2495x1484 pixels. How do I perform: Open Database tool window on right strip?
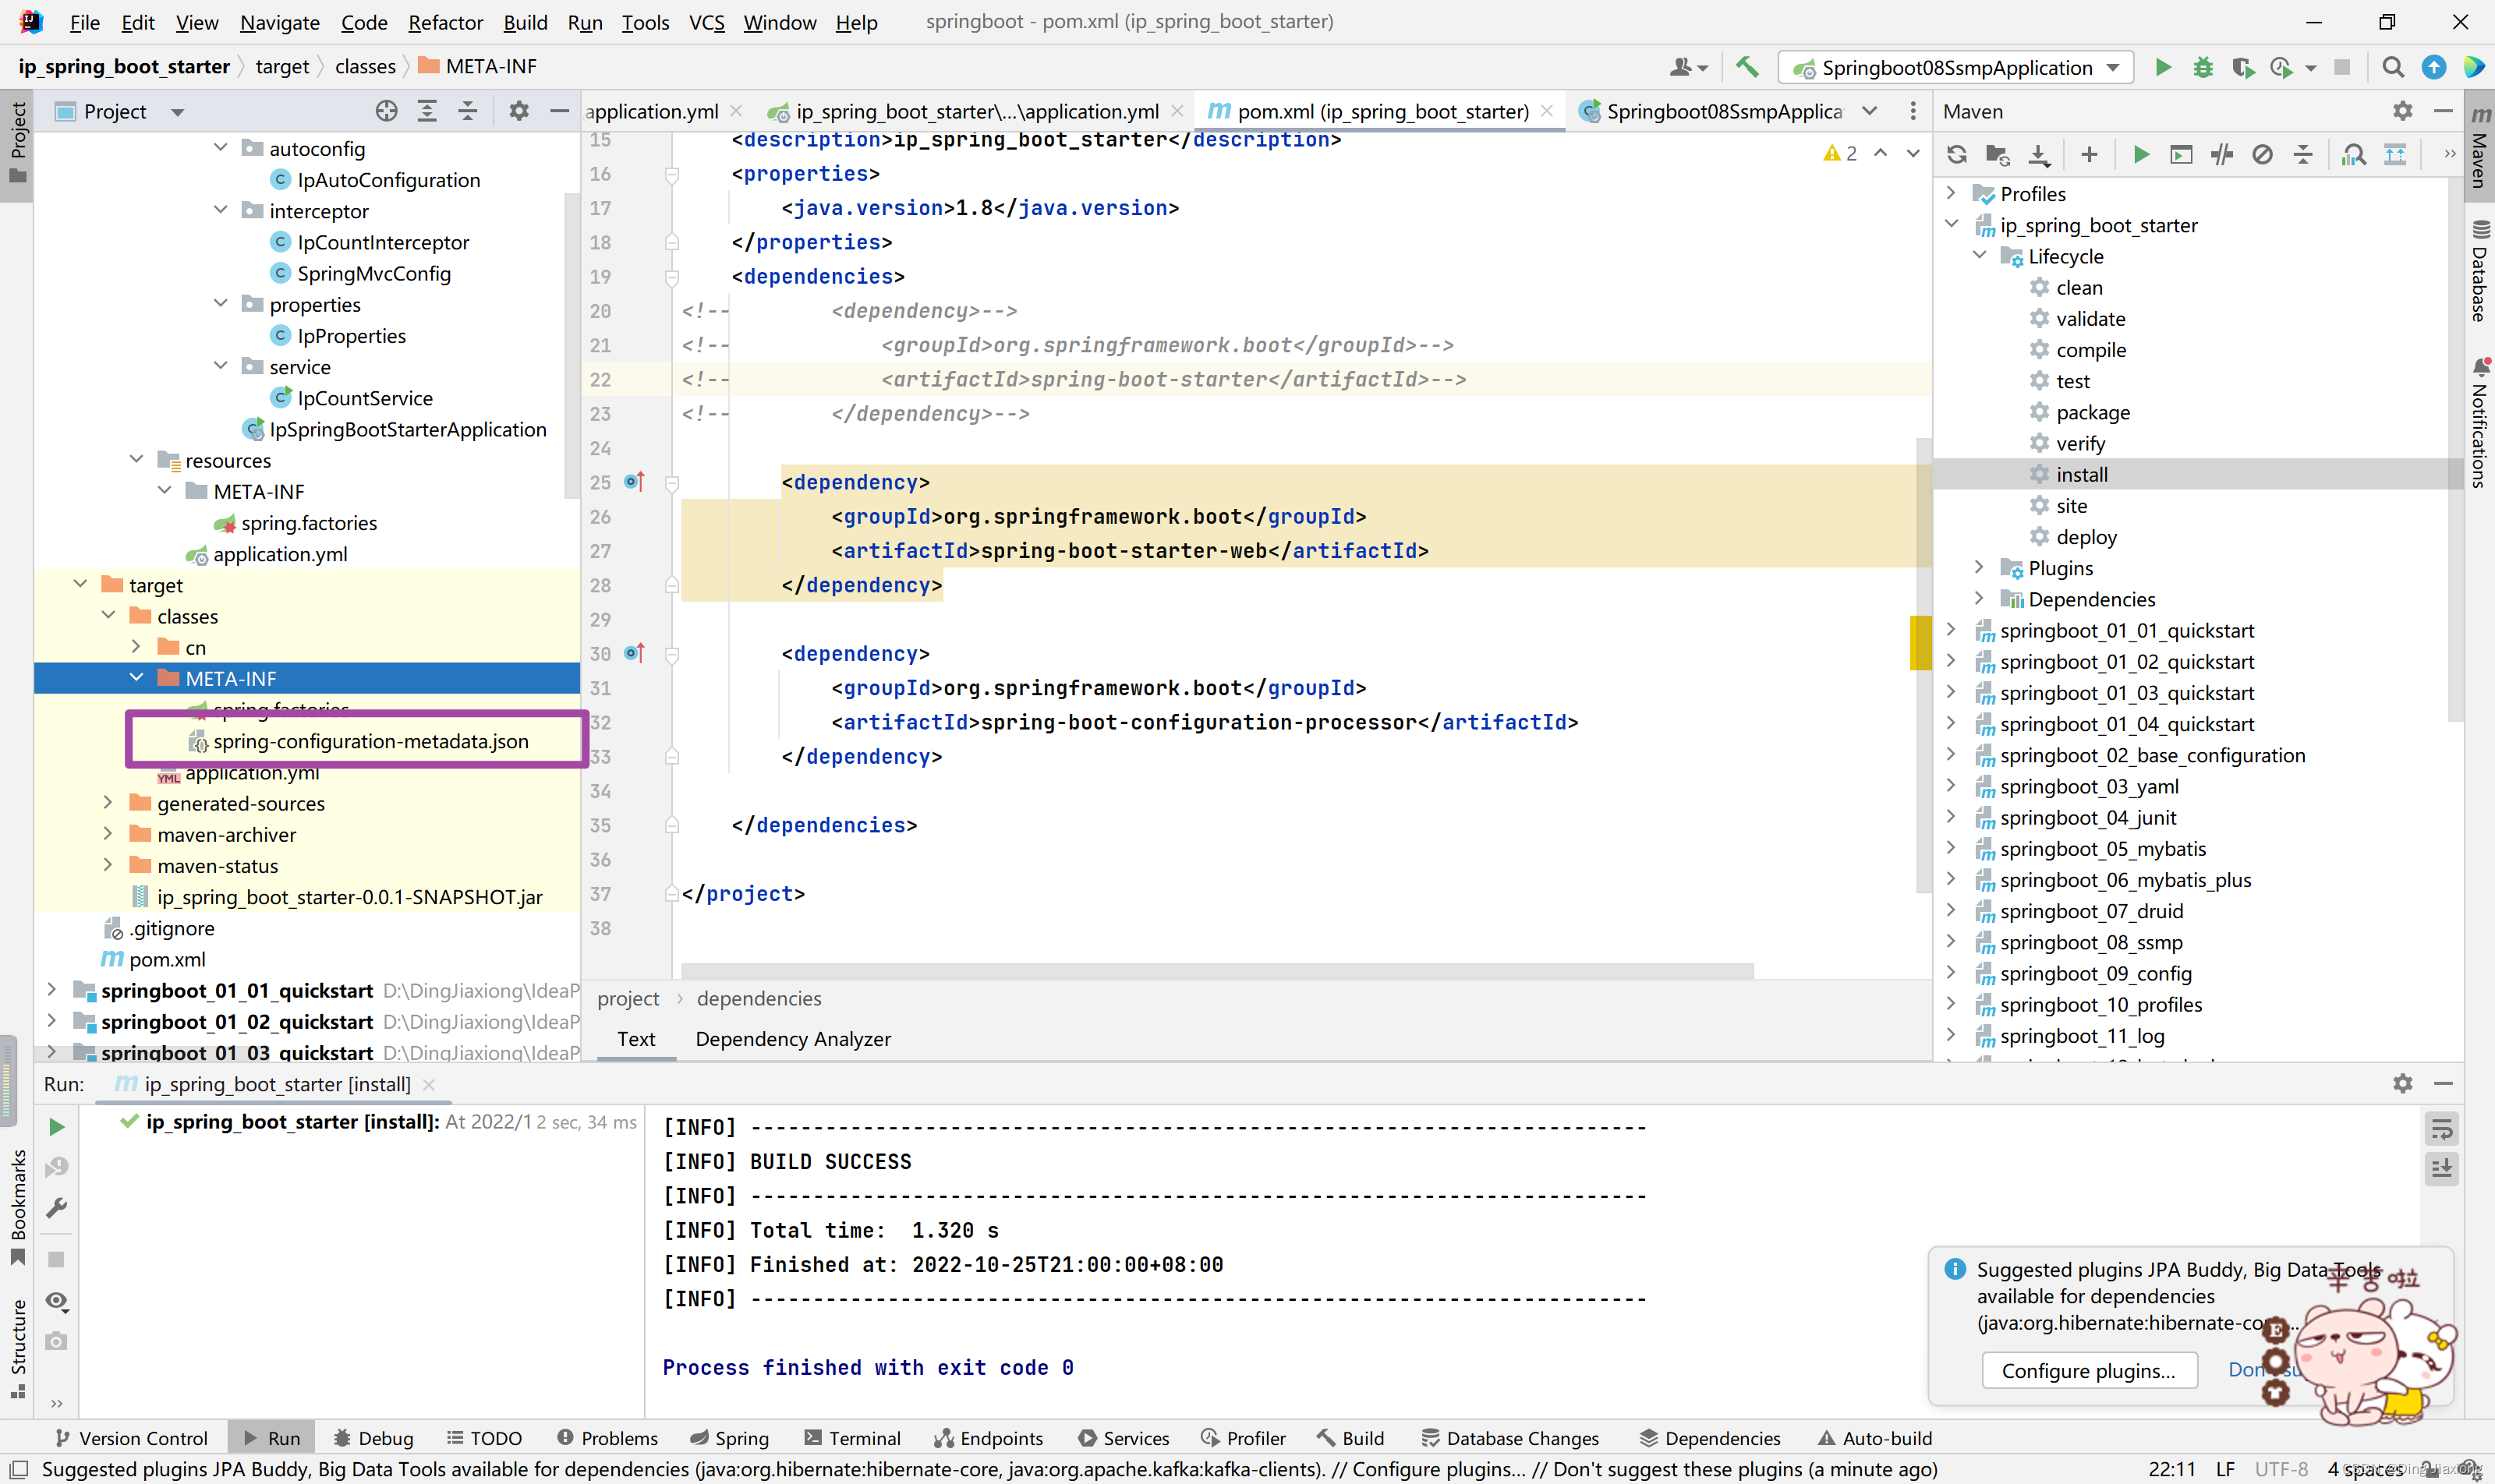(x=2480, y=271)
